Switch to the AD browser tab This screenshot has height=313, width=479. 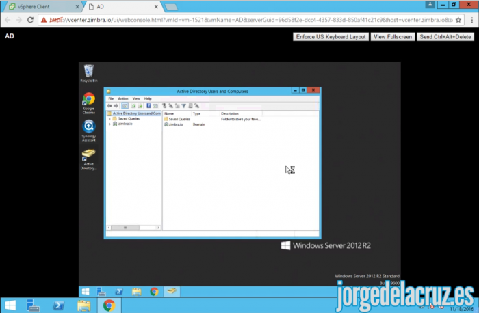(122, 6)
